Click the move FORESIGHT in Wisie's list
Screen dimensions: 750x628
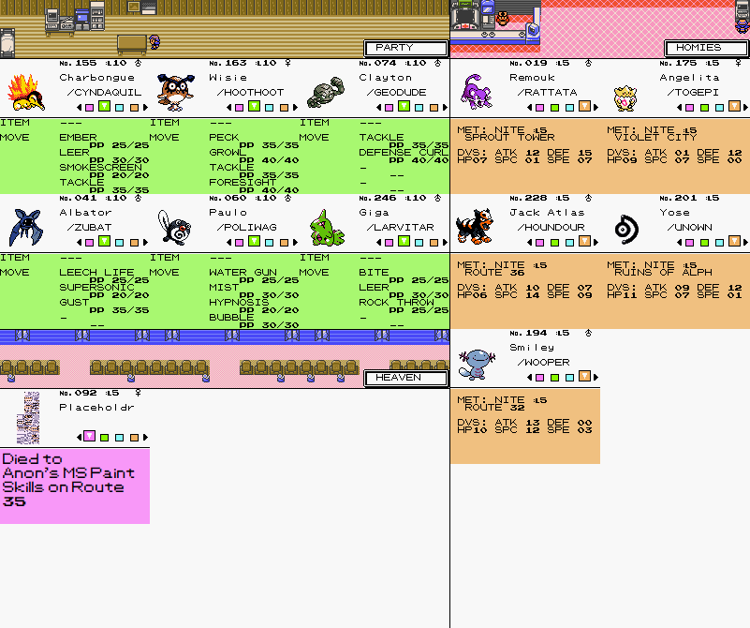(242, 182)
